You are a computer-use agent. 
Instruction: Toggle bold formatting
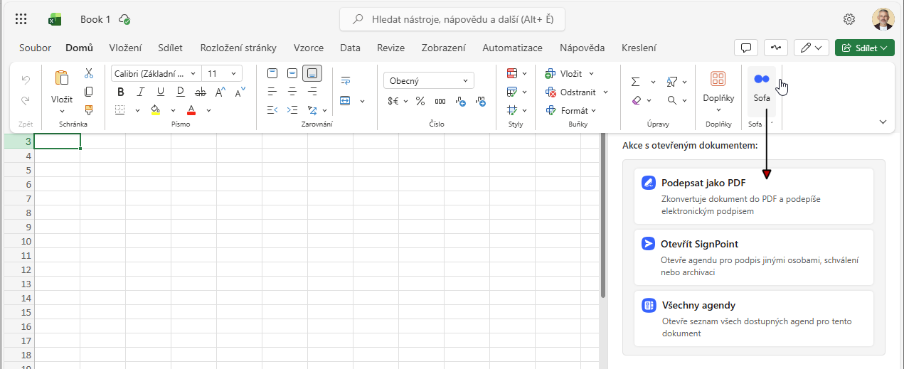coord(120,92)
